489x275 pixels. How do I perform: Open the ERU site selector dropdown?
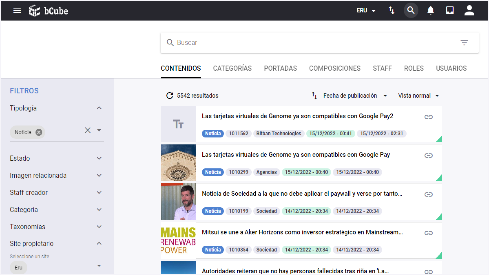(366, 11)
